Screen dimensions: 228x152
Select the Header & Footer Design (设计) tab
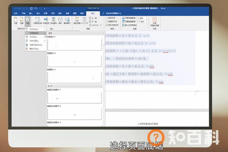(93, 13)
